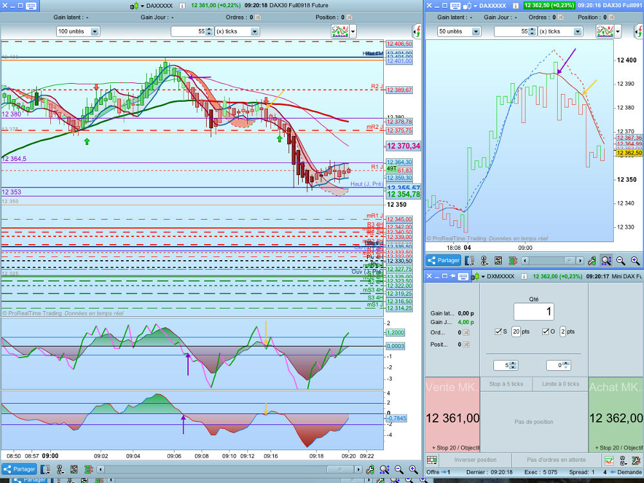Toggle the S stop checkbox
Screen dimensions: 644x483
click(498, 332)
